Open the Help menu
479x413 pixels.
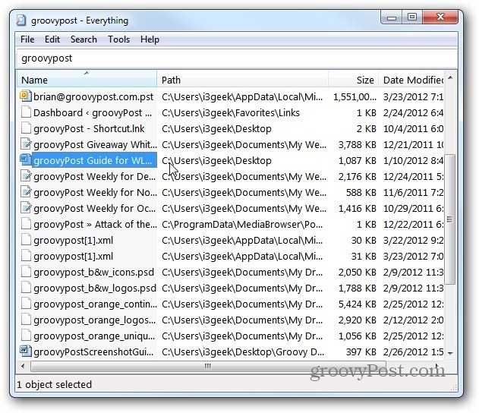tap(150, 39)
